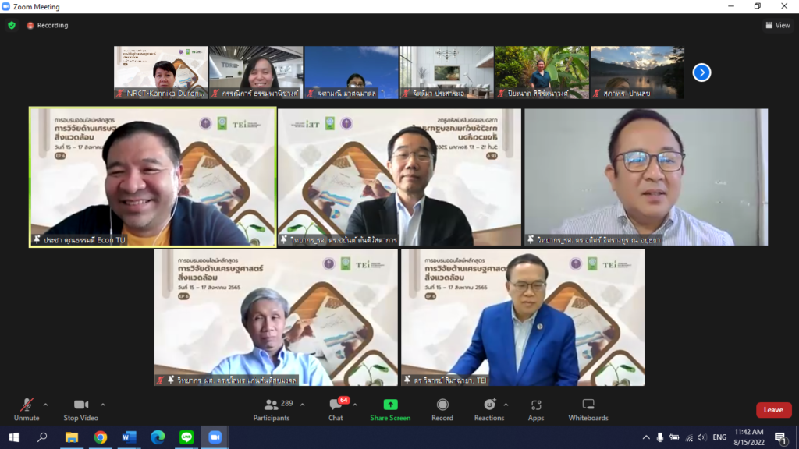This screenshot has width=799, height=449.
Task: Select the NRCT-Kannika participant thumbnail
Action: click(161, 72)
